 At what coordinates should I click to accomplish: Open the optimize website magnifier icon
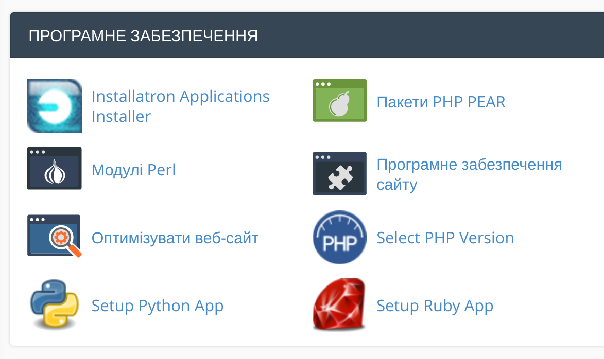tap(54, 236)
